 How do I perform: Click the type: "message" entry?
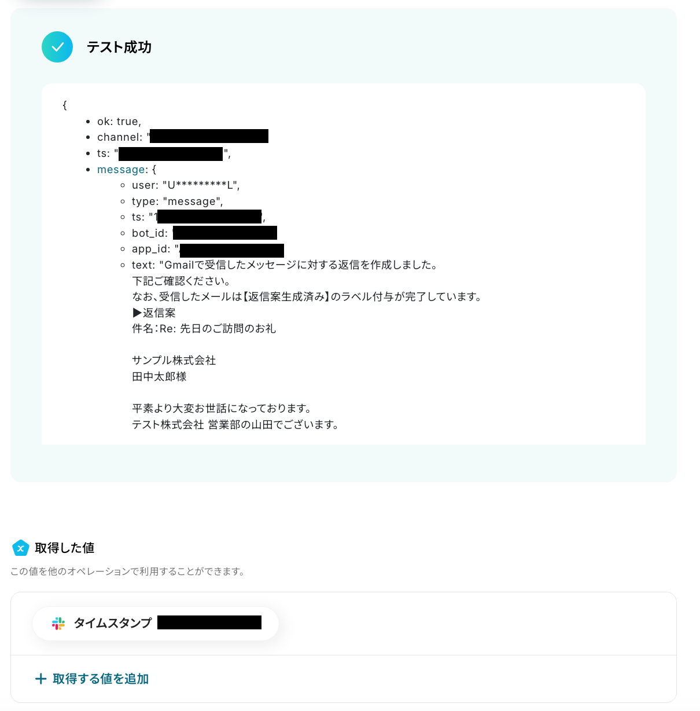click(x=177, y=201)
